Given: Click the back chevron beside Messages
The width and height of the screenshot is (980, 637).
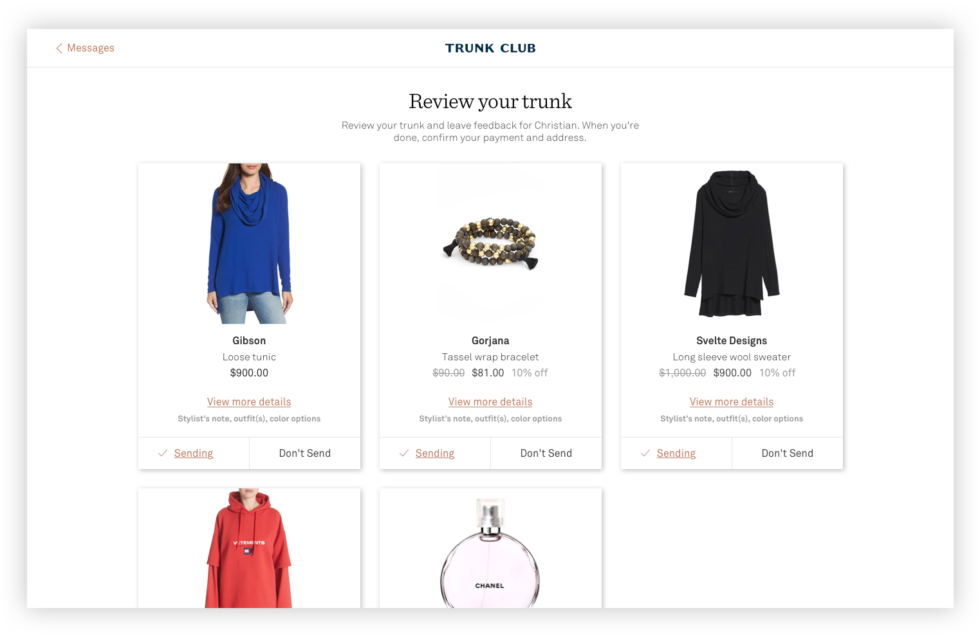Looking at the screenshot, I should (59, 48).
